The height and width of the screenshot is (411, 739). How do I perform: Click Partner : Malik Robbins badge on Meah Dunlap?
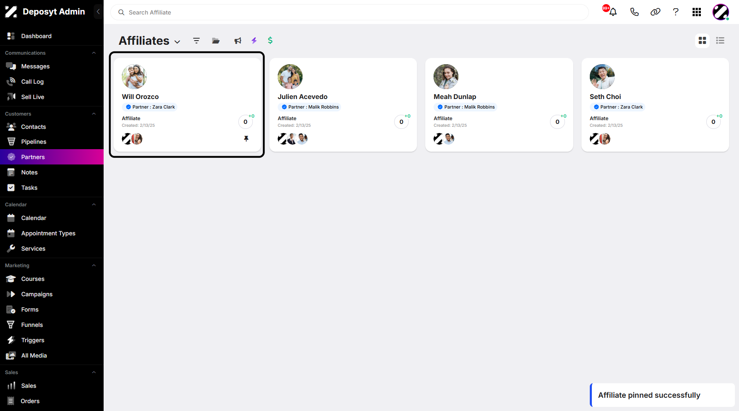(x=465, y=107)
